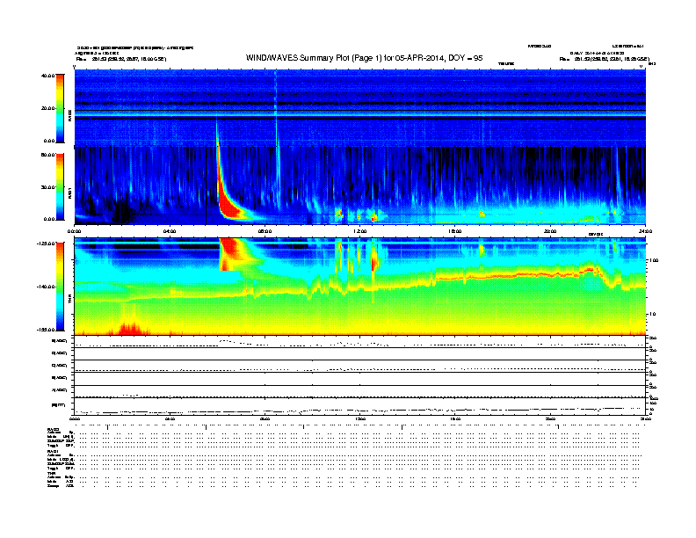Click the -125.00 label on TNR color scale
This screenshot has width=696, height=538.
pyautogui.click(x=46, y=244)
